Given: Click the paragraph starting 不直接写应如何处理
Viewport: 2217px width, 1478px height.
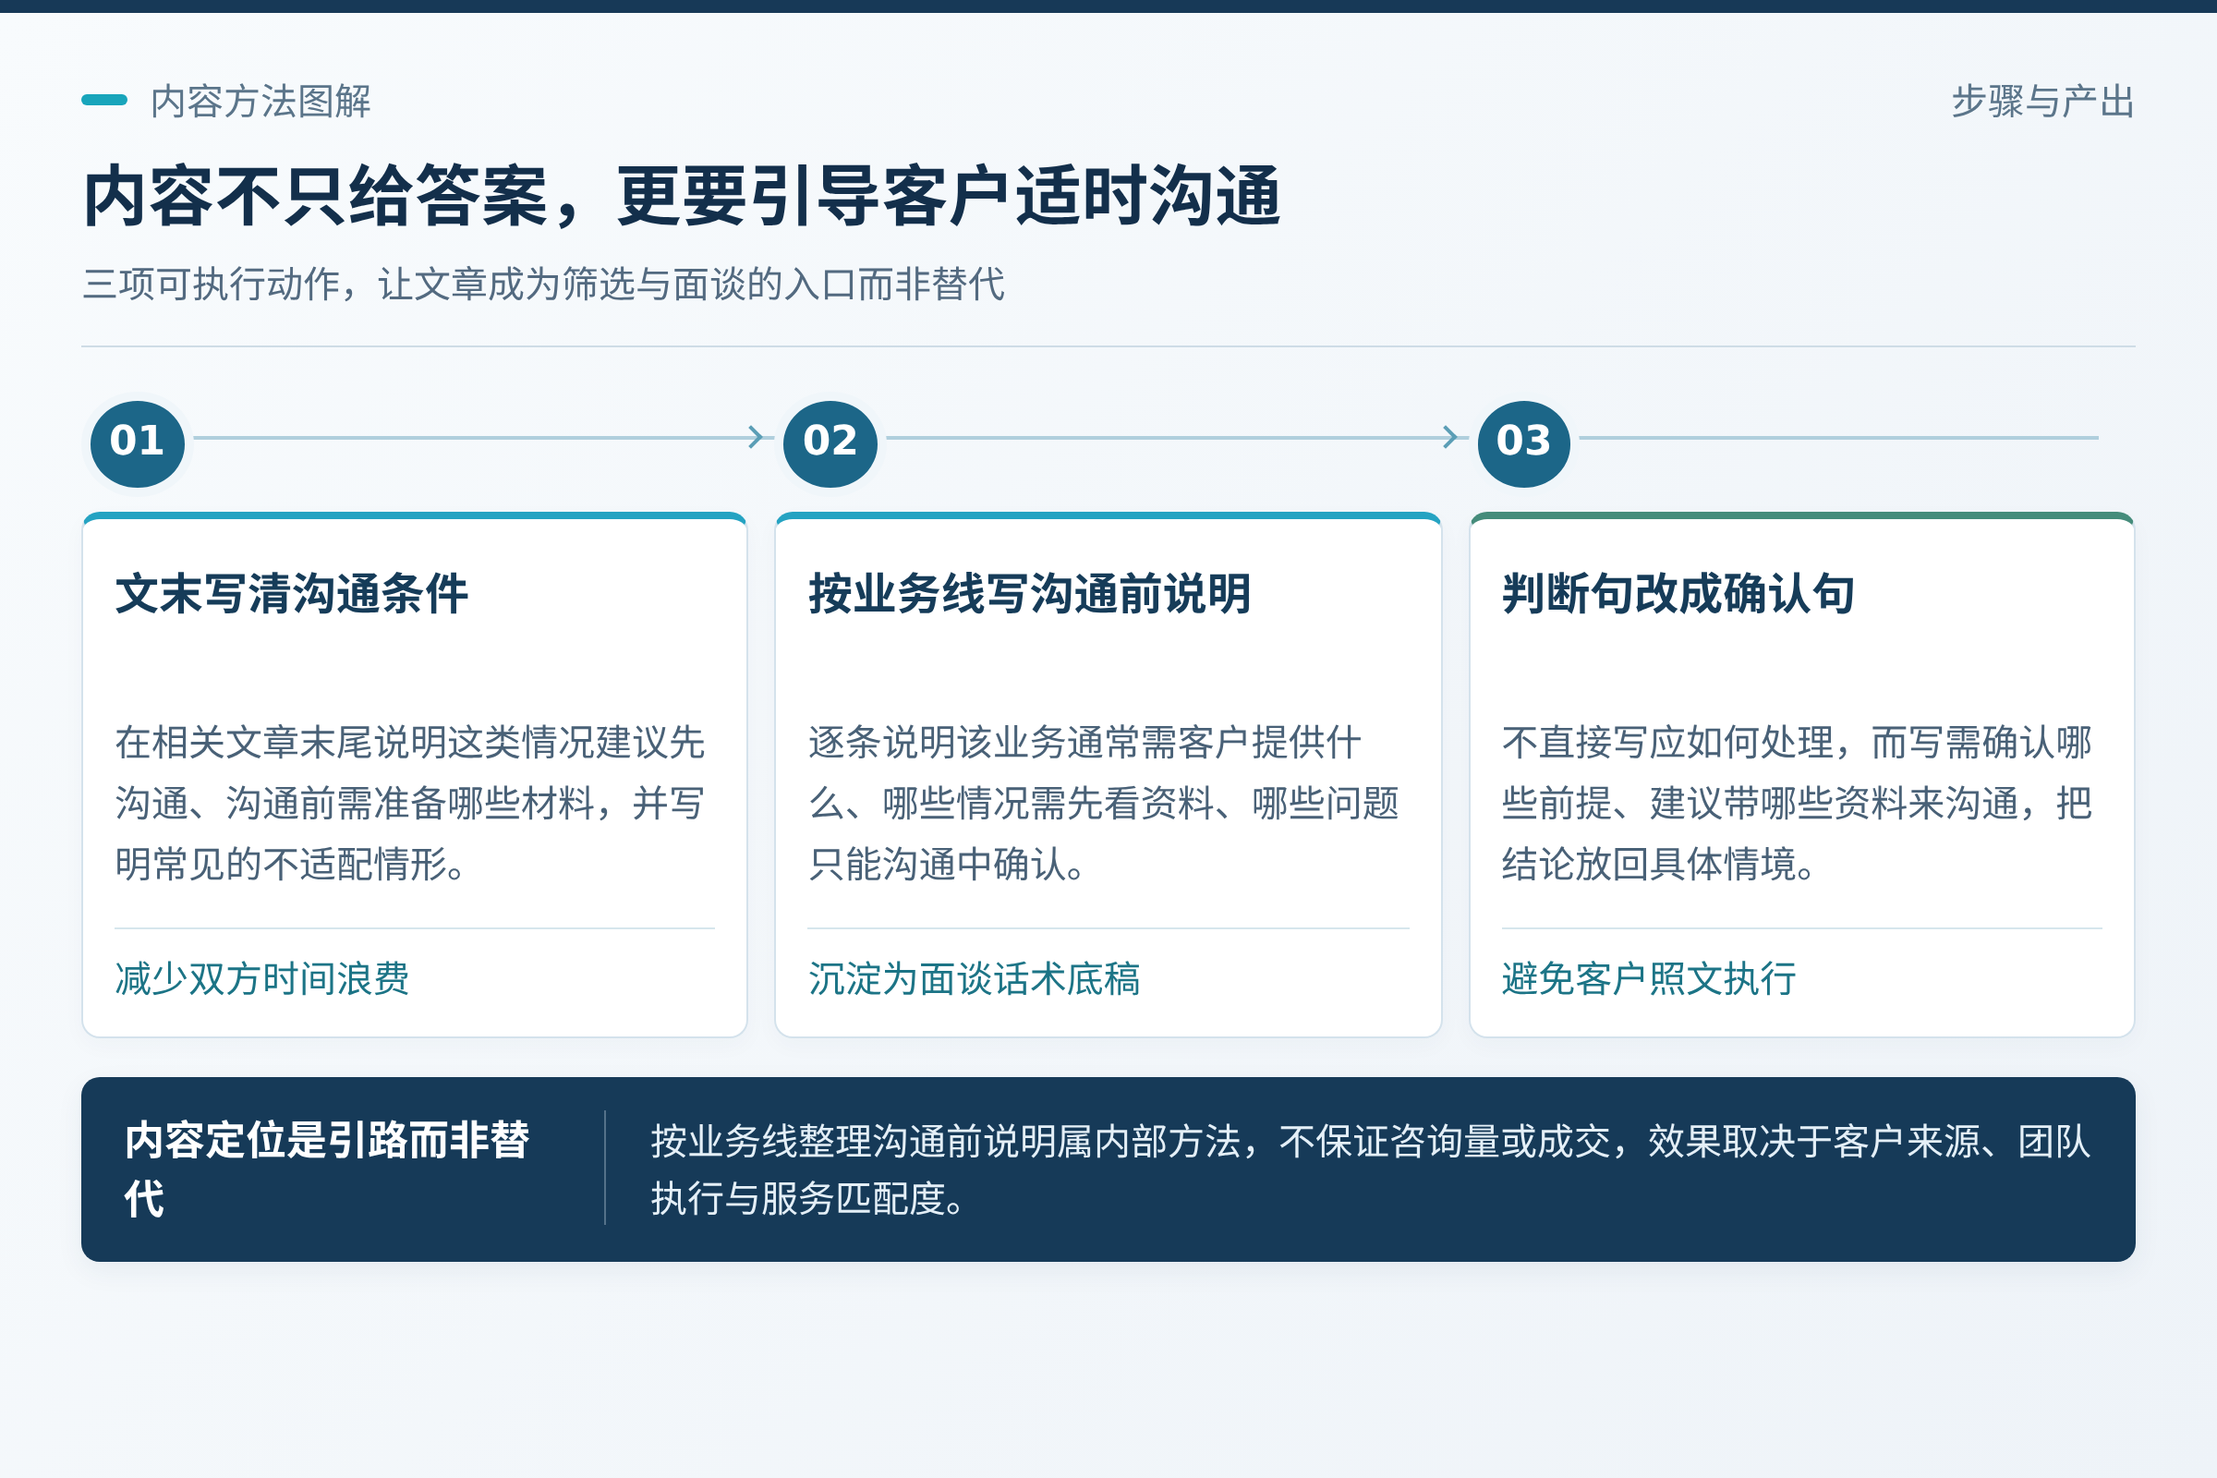Looking at the screenshot, I should click(x=1798, y=803).
